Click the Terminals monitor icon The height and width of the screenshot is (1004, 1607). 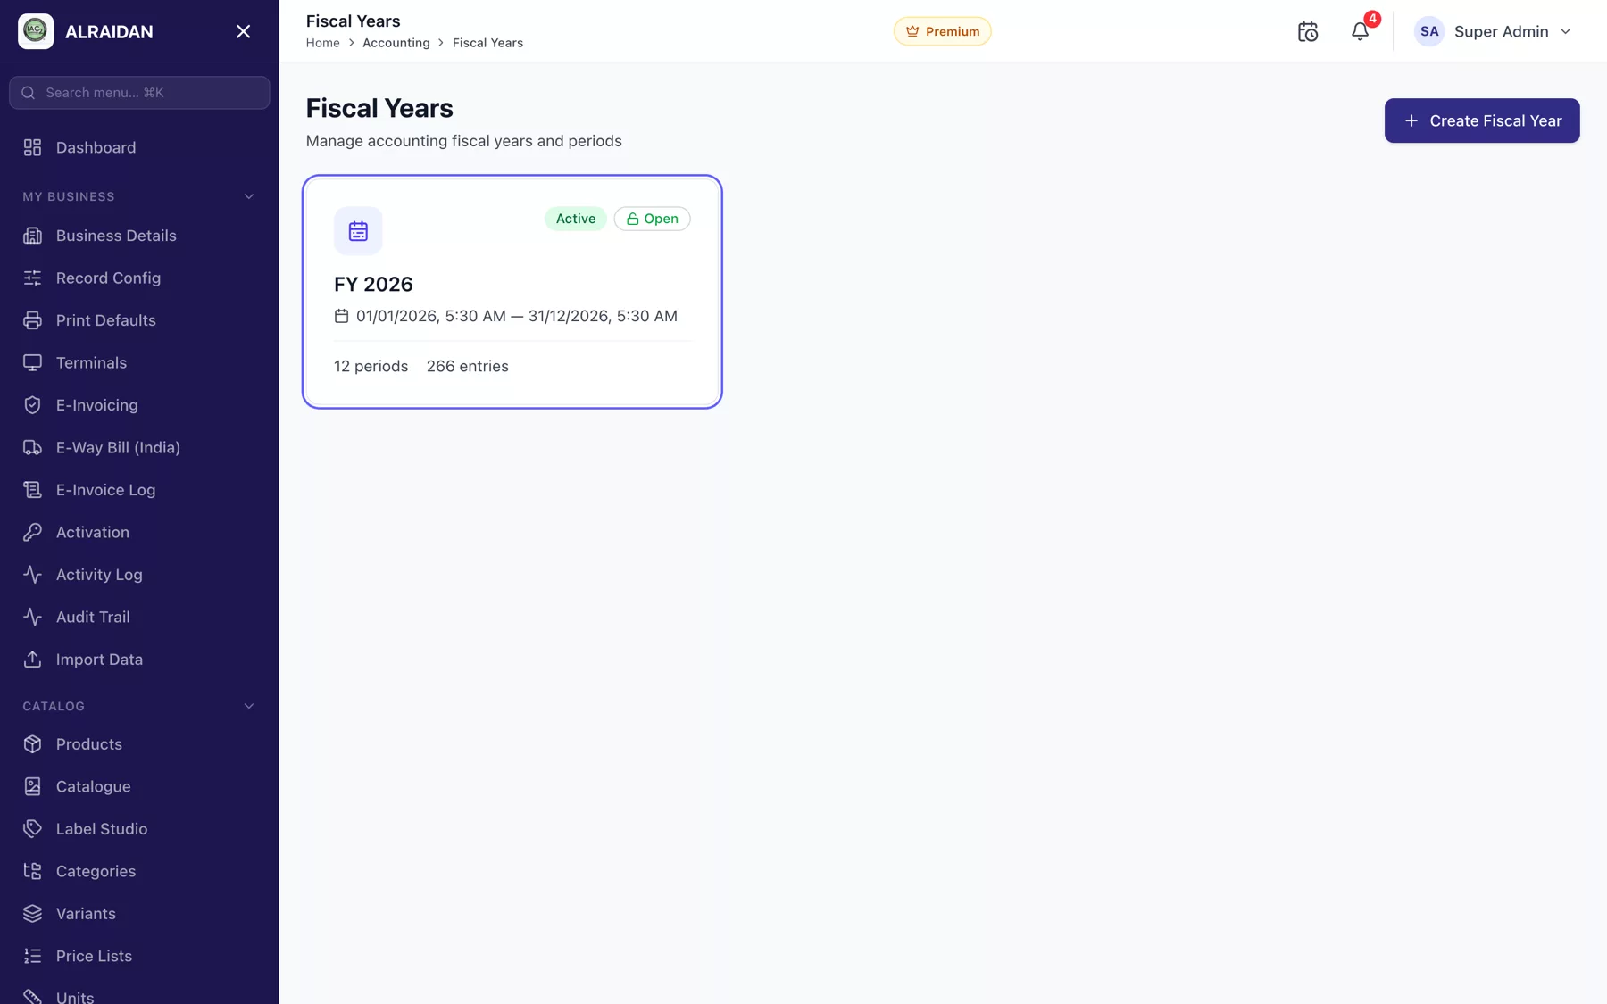click(32, 362)
